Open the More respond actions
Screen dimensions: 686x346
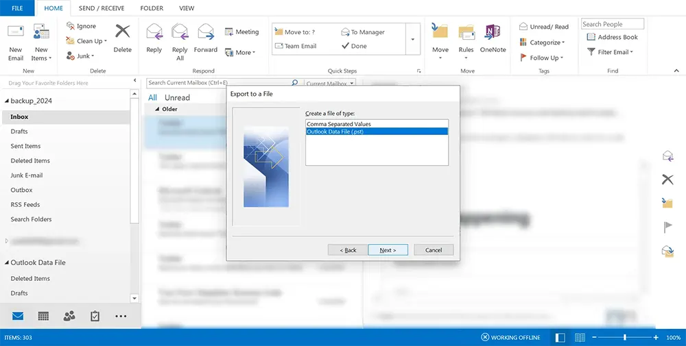tap(239, 53)
